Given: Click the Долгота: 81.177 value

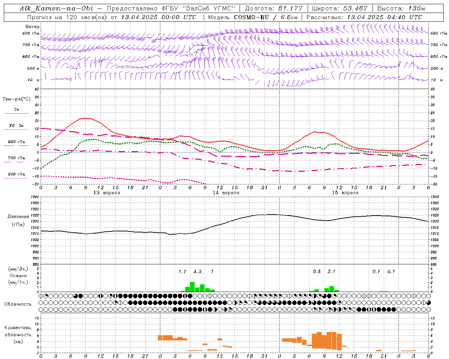Looking at the screenshot, I should [273, 8].
